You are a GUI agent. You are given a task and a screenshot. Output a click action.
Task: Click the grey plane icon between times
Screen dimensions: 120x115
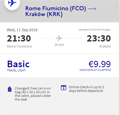pos(59,38)
